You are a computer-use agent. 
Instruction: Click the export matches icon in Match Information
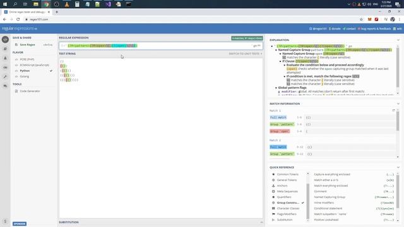click(x=393, y=110)
